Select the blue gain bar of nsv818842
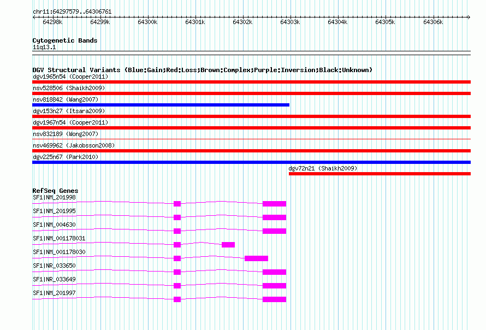The height and width of the screenshot is (330, 486). (161, 105)
